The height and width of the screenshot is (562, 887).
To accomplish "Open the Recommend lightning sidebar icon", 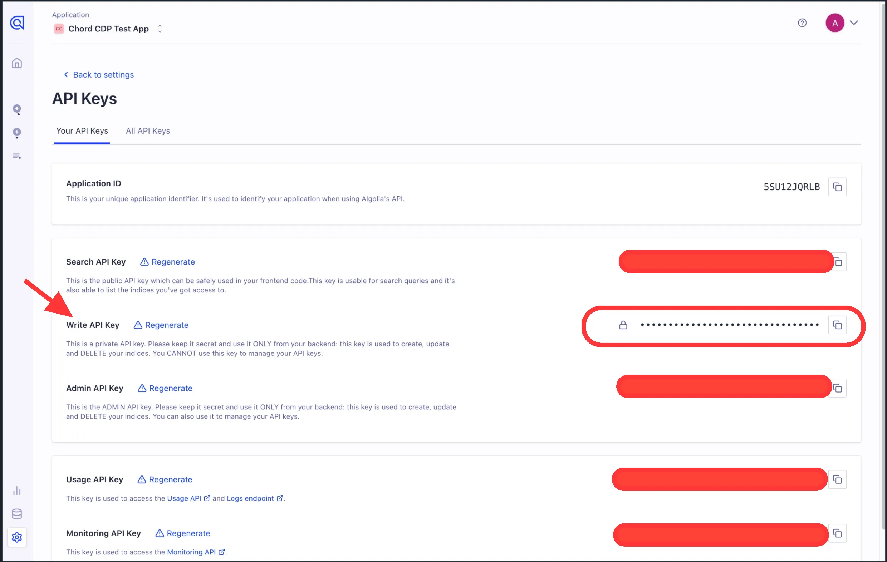I will coord(17,133).
